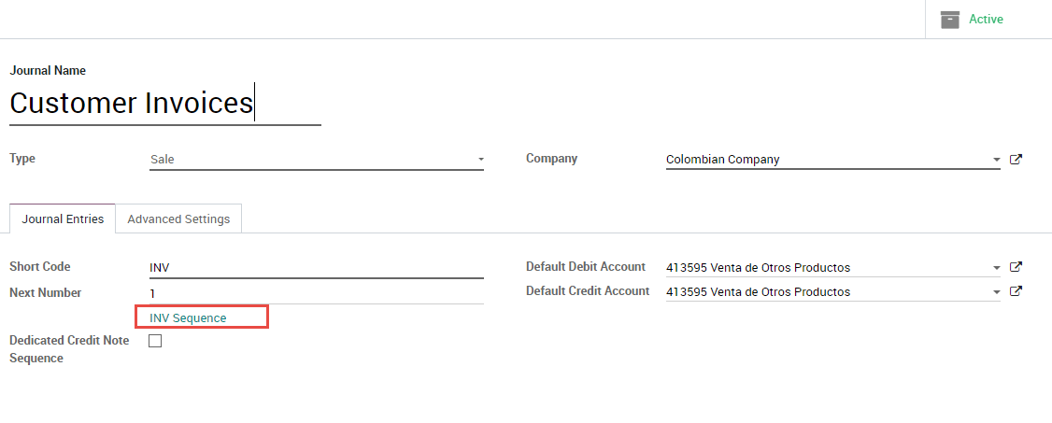Open Default Debit Account external link icon

point(1016,267)
